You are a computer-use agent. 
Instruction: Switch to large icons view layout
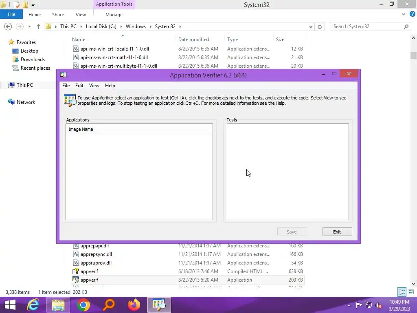point(411,292)
